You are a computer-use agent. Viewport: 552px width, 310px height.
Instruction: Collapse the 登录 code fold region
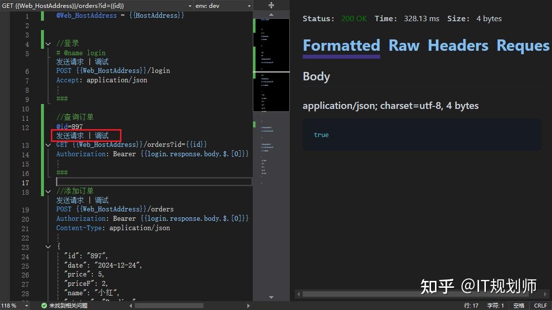(48, 43)
